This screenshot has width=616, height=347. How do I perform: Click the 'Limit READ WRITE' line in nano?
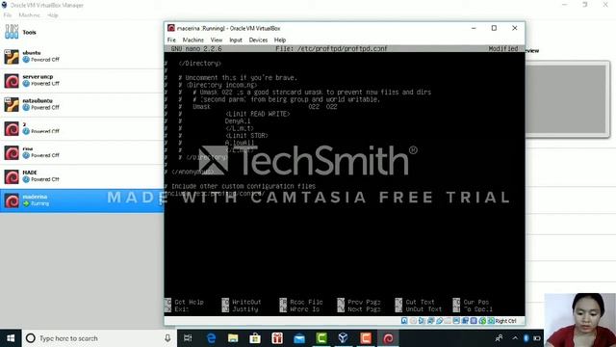[258, 114]
